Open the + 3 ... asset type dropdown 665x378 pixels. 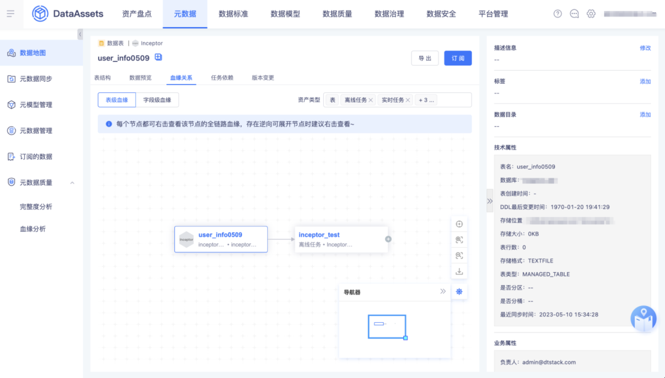(x=426, y=100)
